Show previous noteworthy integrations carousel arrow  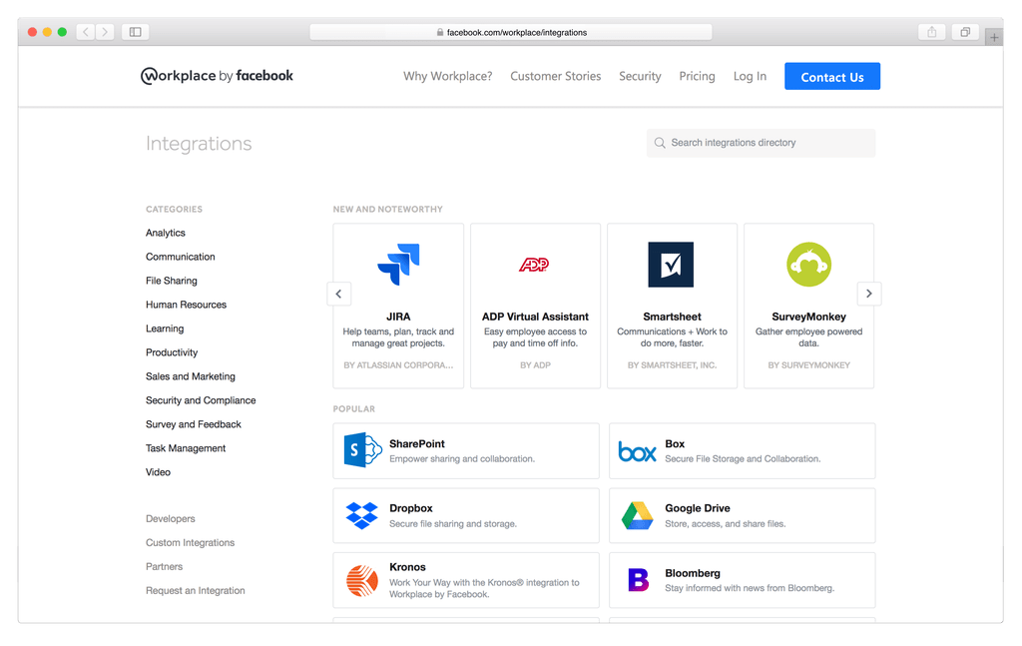(339, 294)
